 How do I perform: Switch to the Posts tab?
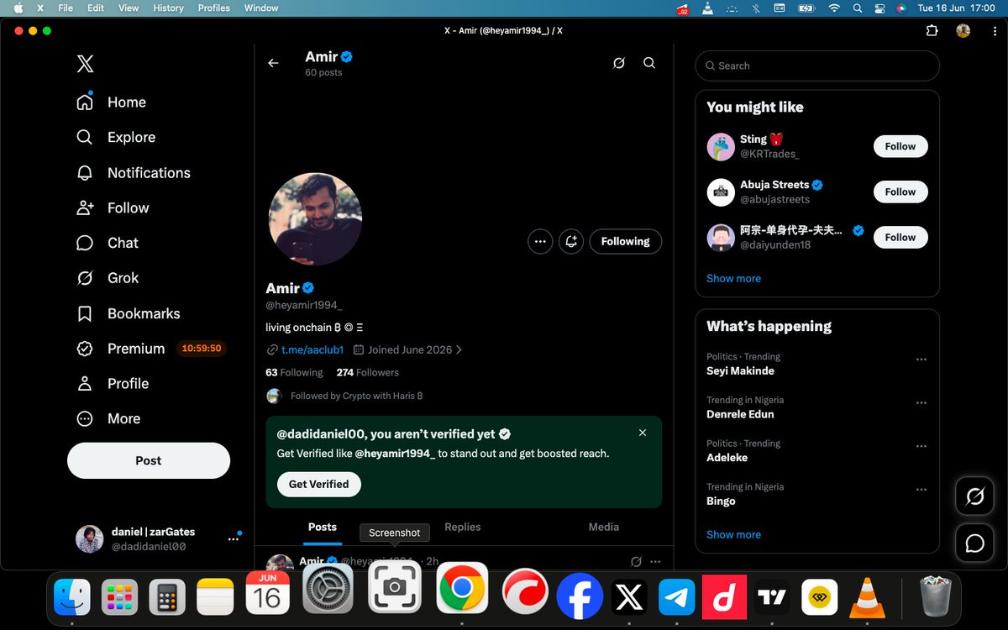323,528
